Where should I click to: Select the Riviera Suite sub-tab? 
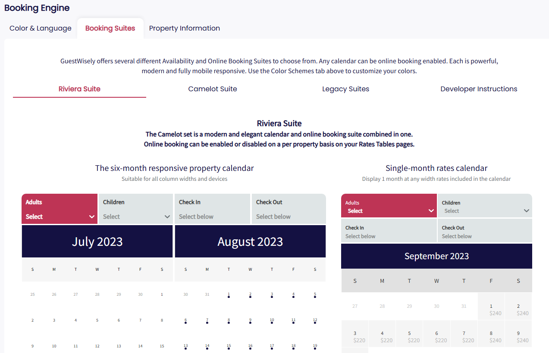pos(79,89)
